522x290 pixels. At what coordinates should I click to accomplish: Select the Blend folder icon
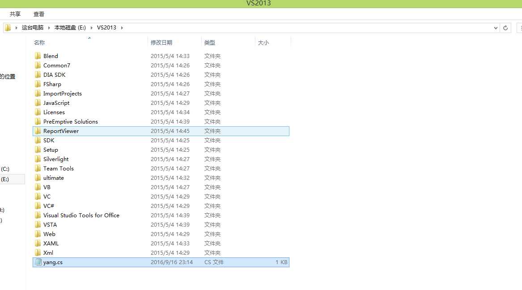(38, 56)
